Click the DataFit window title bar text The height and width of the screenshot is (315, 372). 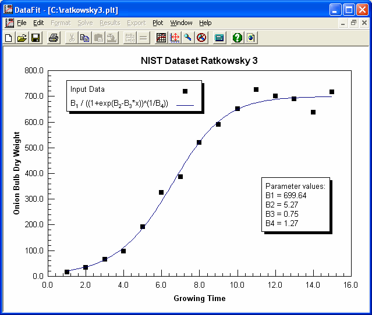tap(66, 10)
